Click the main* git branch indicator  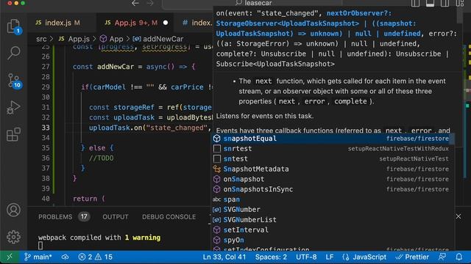38,257
